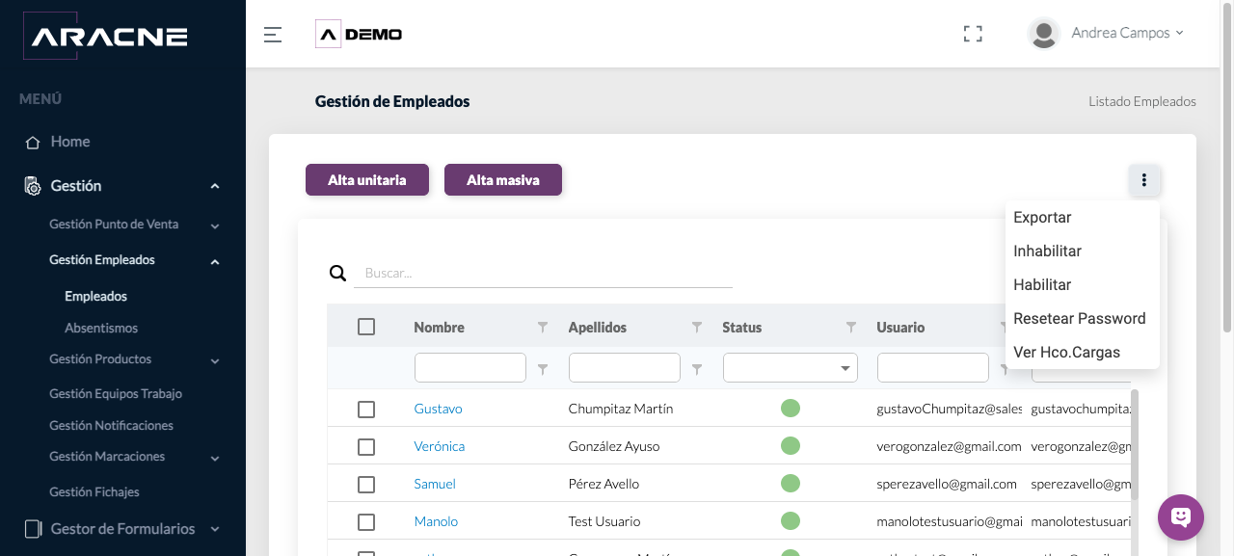Click the Alta unitaria button
1234x556 pixels.
point(367,180)
